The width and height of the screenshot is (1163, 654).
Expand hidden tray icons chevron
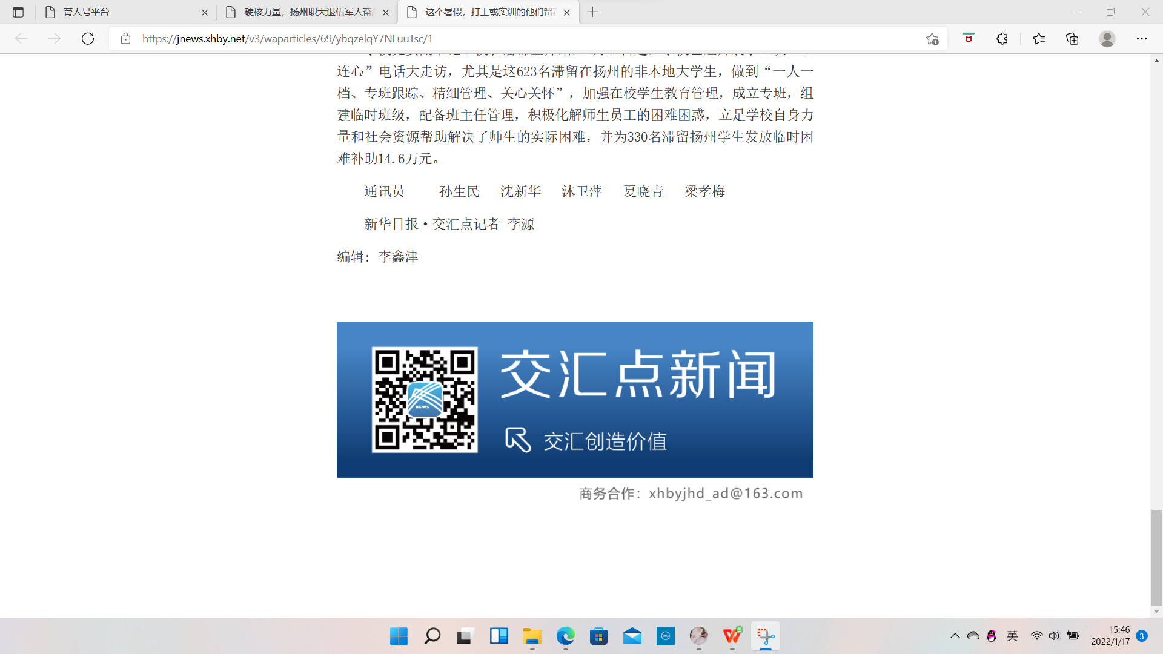(955, 636)
